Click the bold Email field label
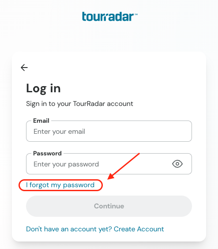218x249 pixels. tap(41, 121)
